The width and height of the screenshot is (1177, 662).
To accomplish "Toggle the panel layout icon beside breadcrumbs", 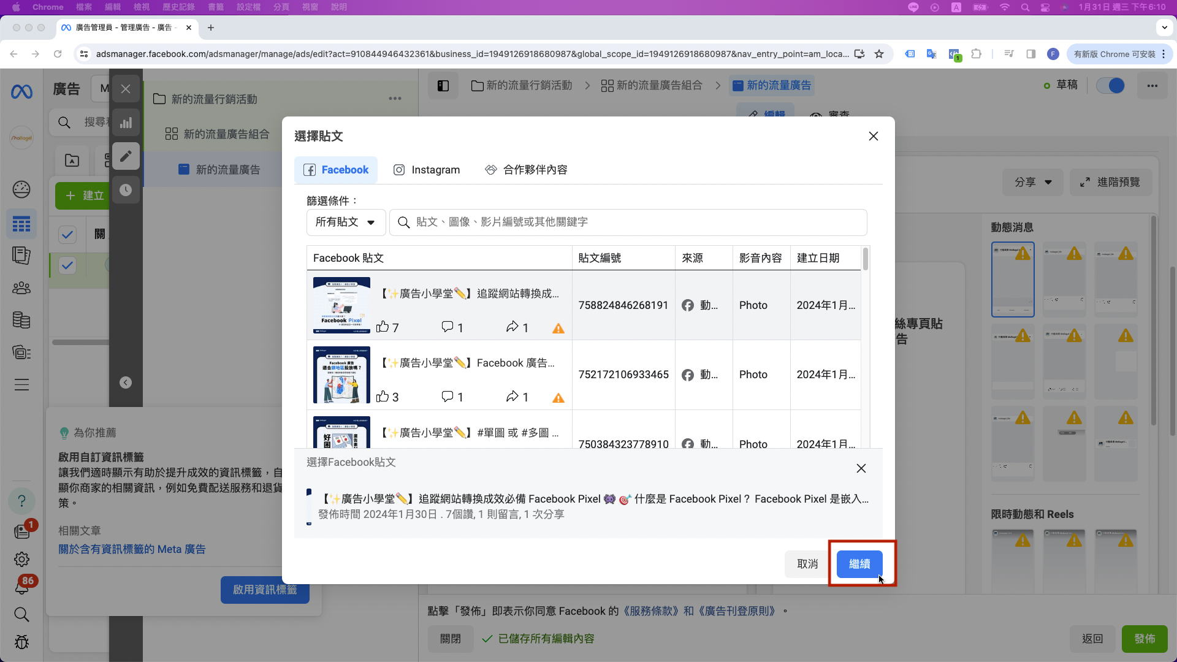I will point(443,86).
